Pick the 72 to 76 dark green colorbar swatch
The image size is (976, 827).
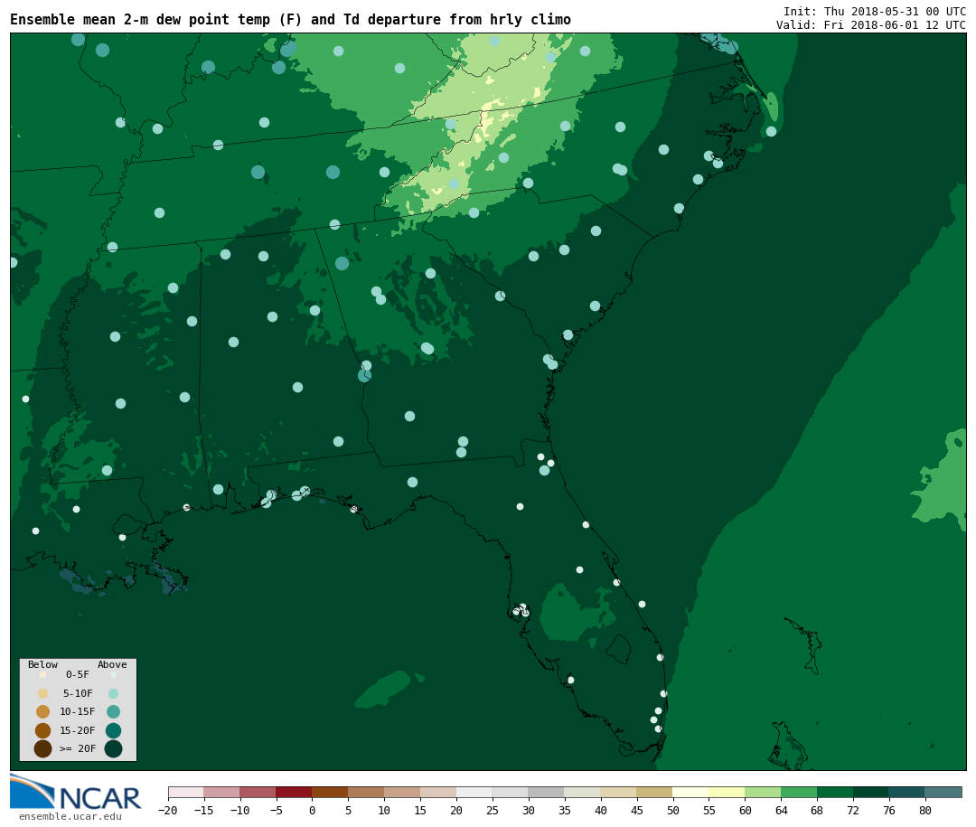point(872,792)
